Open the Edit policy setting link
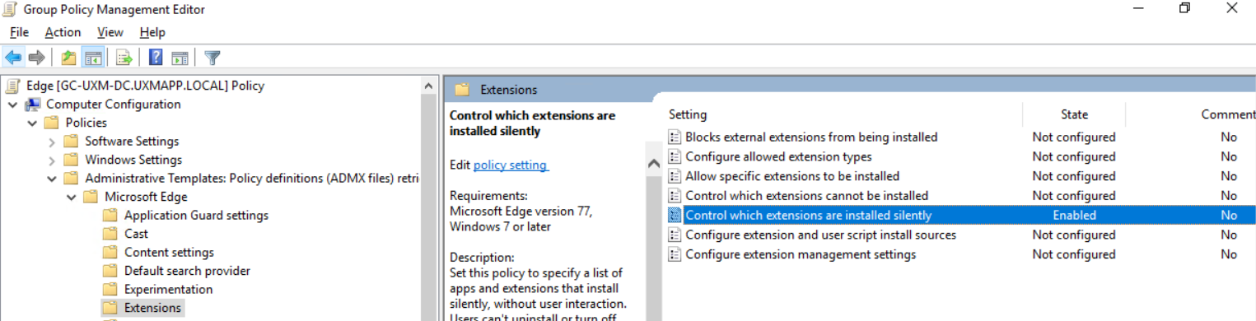The width and height of the screenshot is (1256, 321). click(511, 165)
